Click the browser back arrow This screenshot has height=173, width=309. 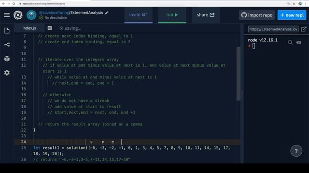tap(3, 3)
